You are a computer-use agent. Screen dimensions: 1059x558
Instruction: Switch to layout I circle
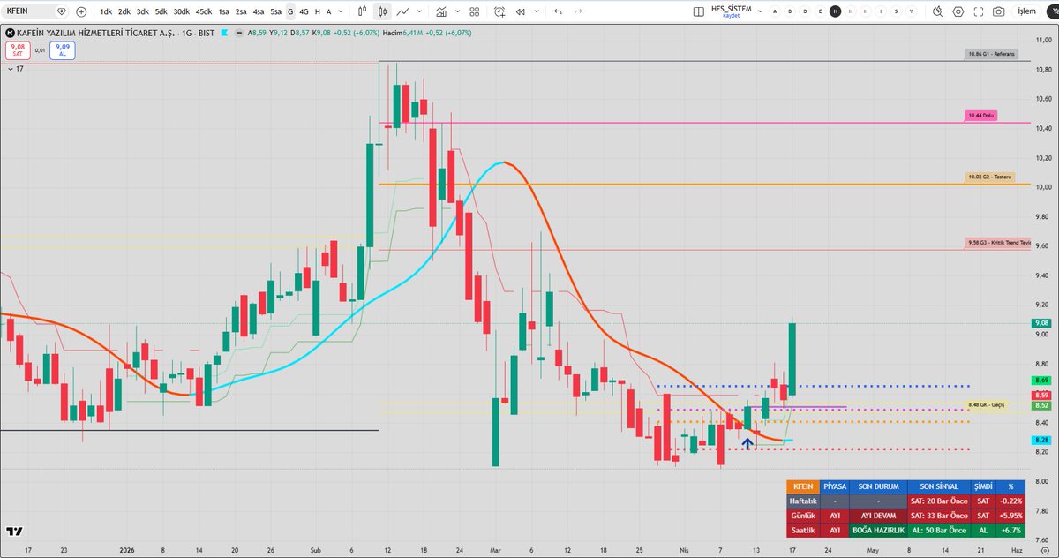tap(881, 12)
